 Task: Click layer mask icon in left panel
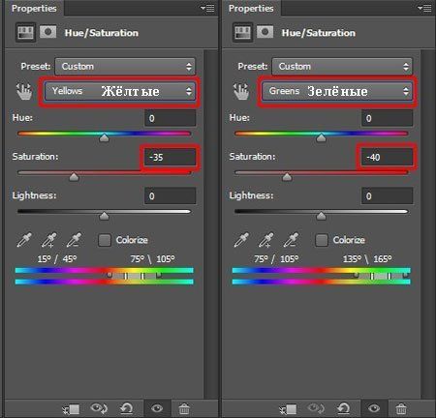(x=48, y=32)
